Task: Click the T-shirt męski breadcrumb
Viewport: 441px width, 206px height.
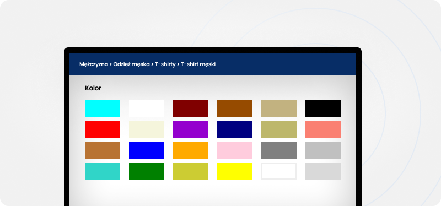Action: pos(198,64)
